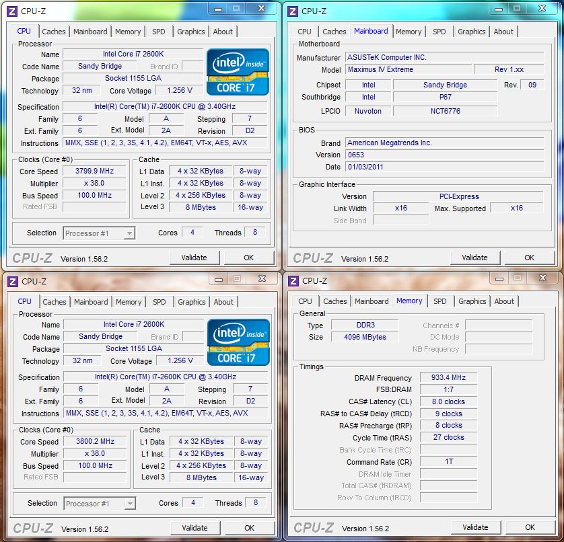Click Intel Core i7 logo in bottom-left window
564x542 pixels.
[238, 342]
